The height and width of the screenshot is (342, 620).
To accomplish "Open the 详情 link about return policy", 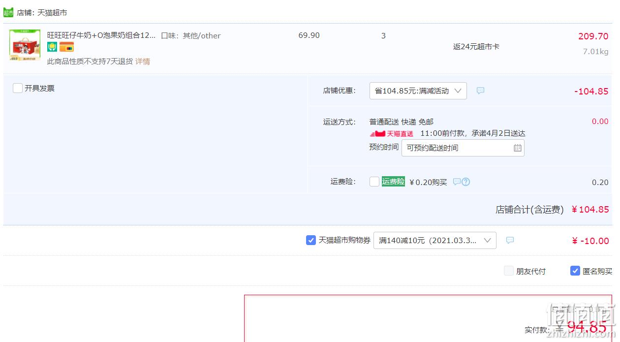I will [x=143, y=62].
